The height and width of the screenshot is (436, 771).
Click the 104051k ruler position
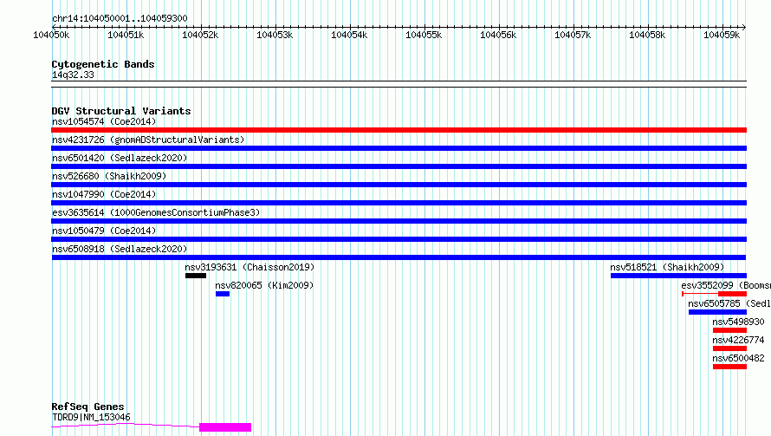pos(126,35)
